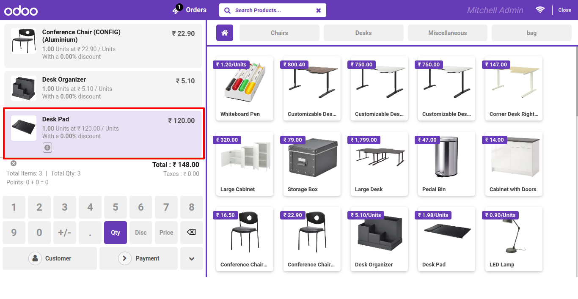Image resolution: width=578 pixels, height=299 pixels.
Task: Tap numpad key 0
Action: [x=39, y=233]
